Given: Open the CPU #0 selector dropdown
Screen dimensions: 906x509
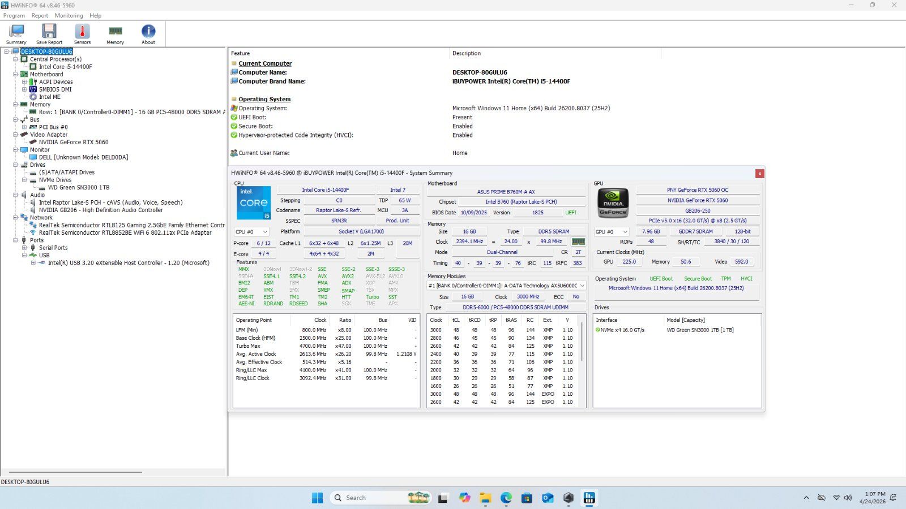Looking at the screenshot, I should click(x=251, y=232).
